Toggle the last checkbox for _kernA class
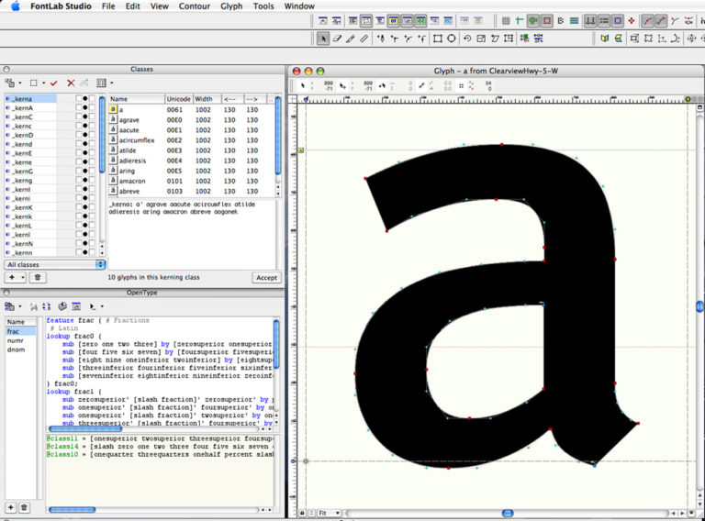The image size is (705, 521). [92, 107]
